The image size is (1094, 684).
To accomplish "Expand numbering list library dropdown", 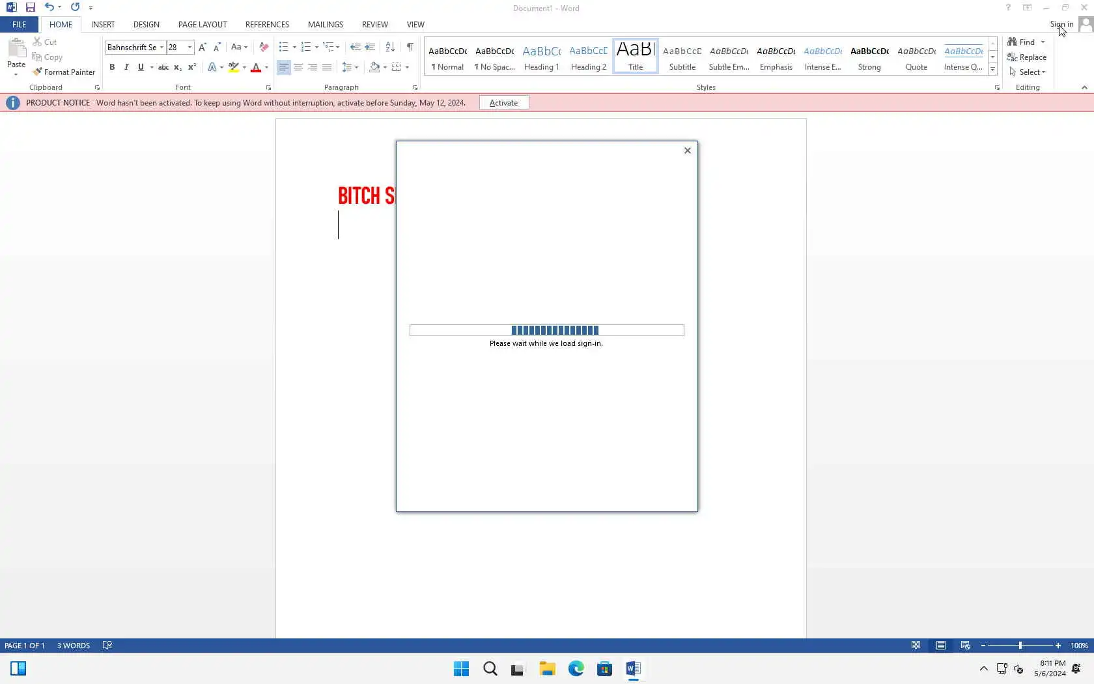I will pos(316,48).
